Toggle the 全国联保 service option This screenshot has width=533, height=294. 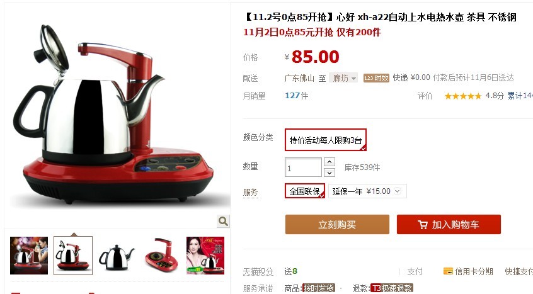click(x=304, y=191)
